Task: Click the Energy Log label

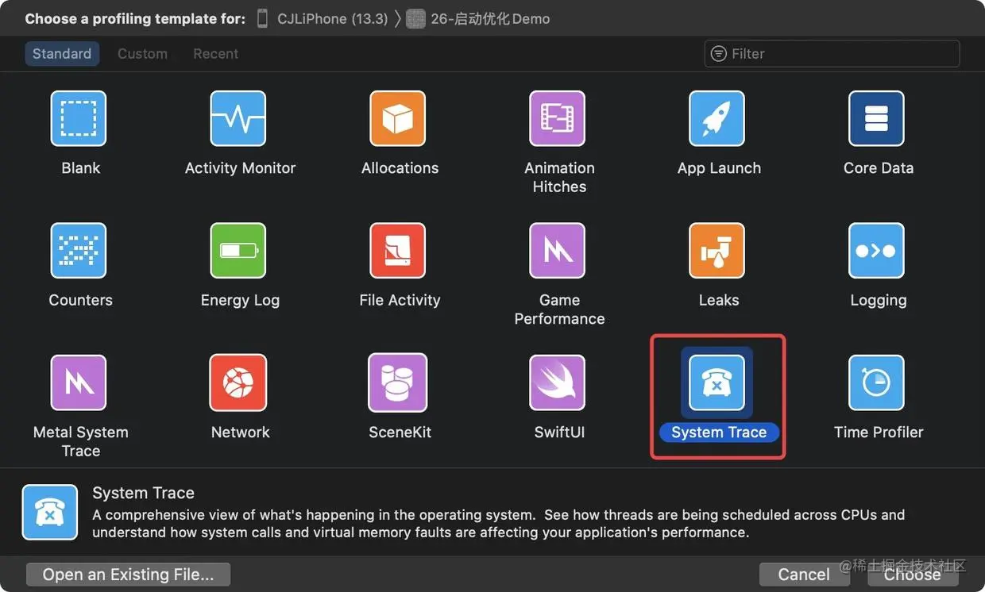Action: click(x=240, y=300)
